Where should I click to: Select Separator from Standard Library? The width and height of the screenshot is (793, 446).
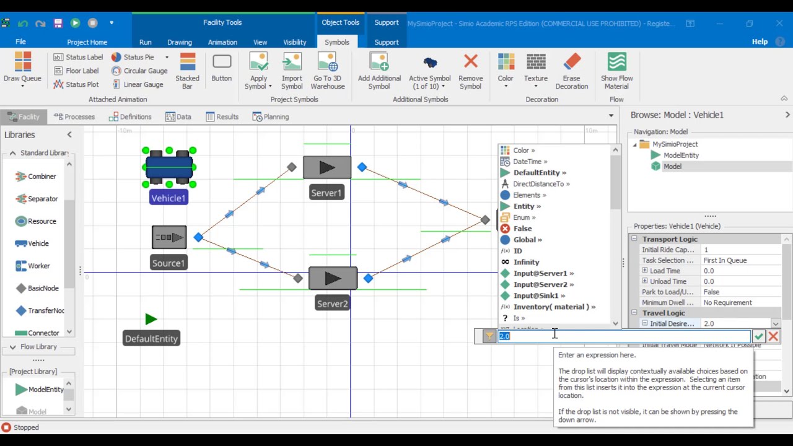pyautogui.click(x=37, y=199)
